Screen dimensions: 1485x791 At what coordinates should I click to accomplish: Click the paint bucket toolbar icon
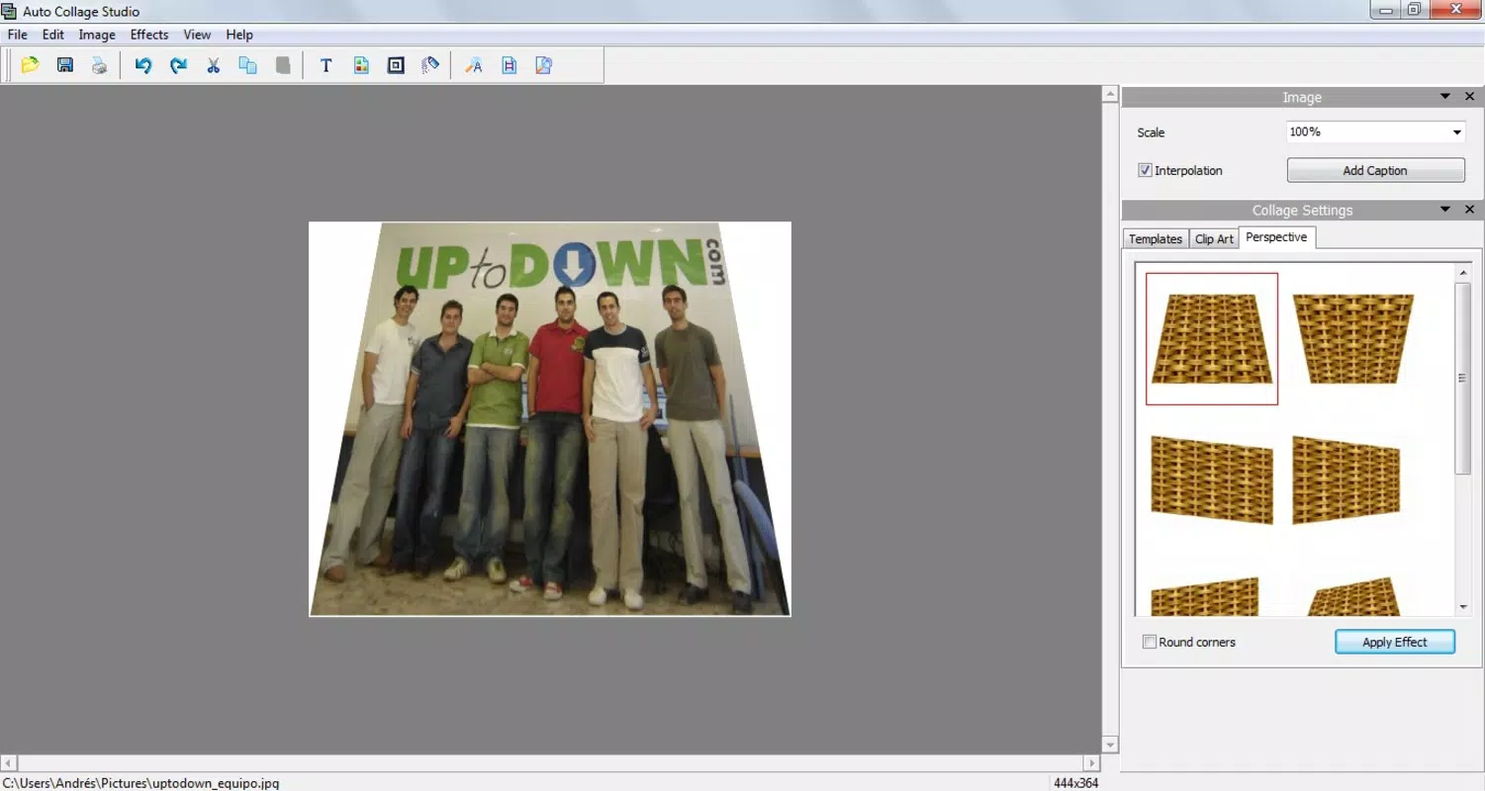click(x=430, y=65)
